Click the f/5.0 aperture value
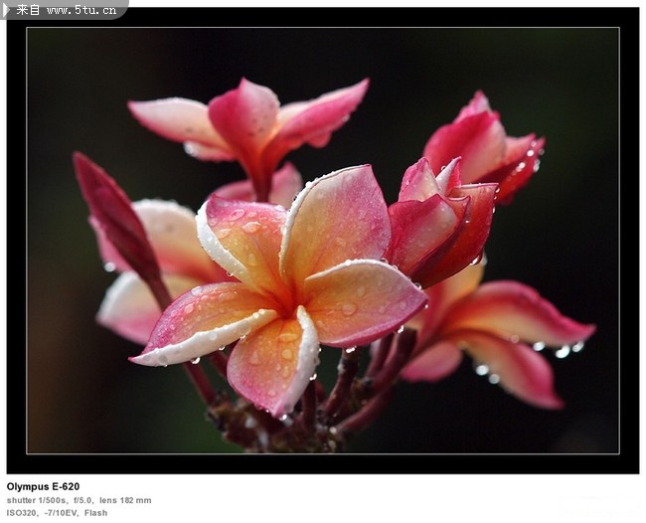 [x=83, y=500]
